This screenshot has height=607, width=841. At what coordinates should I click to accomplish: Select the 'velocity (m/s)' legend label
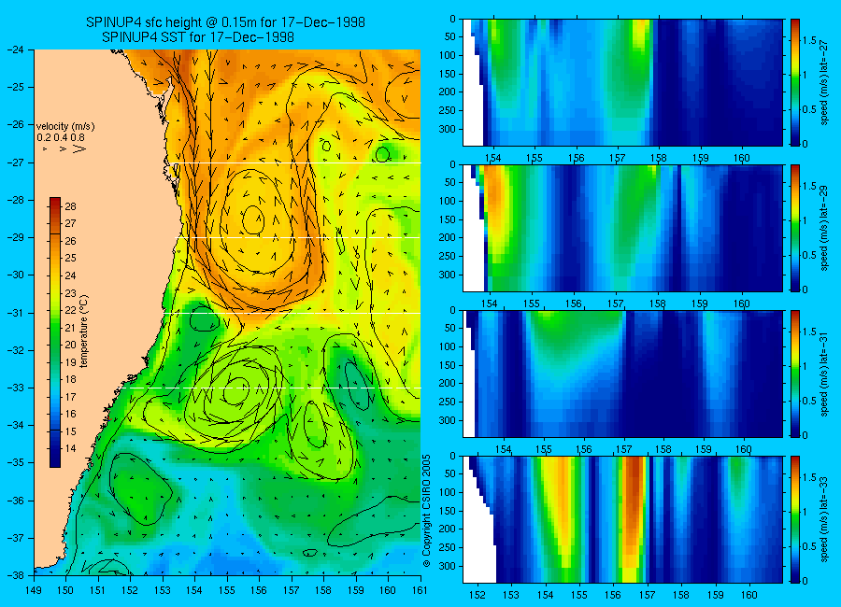65,127
